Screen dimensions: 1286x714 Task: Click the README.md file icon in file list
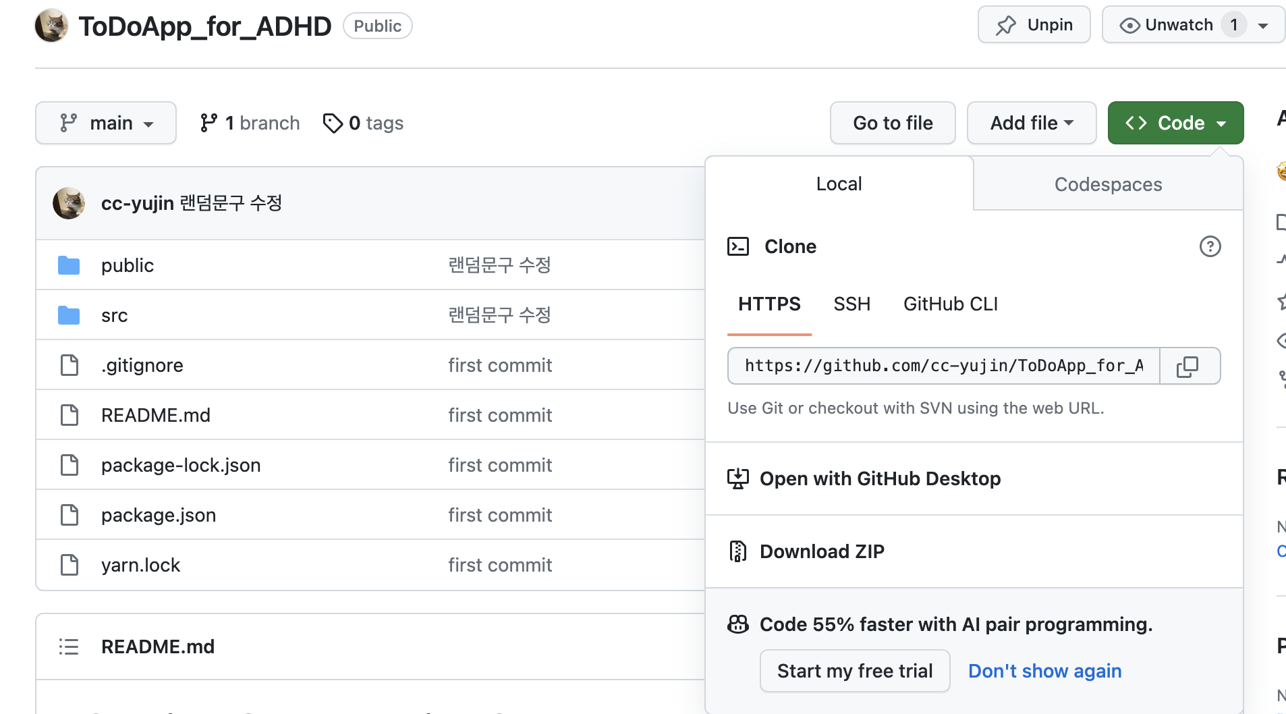tap(69, 415)
